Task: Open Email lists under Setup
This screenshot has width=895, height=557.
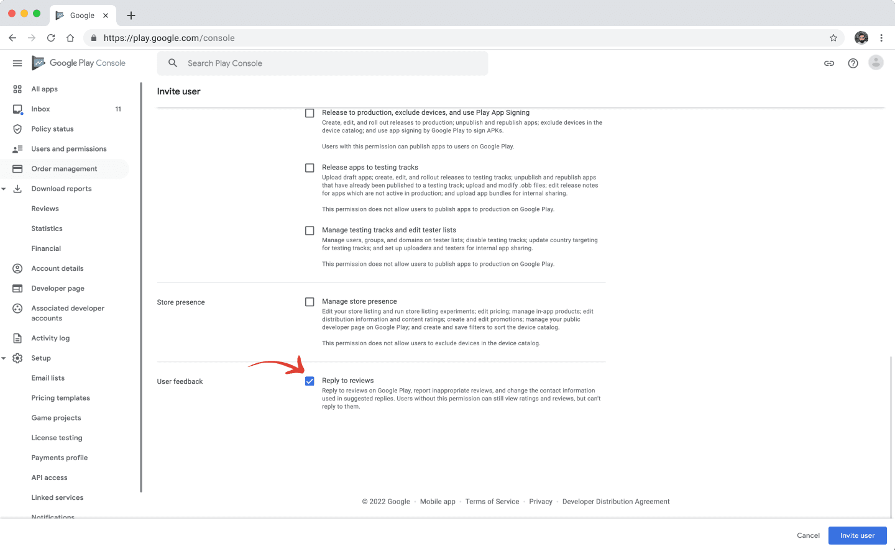Action: (48, 378)
